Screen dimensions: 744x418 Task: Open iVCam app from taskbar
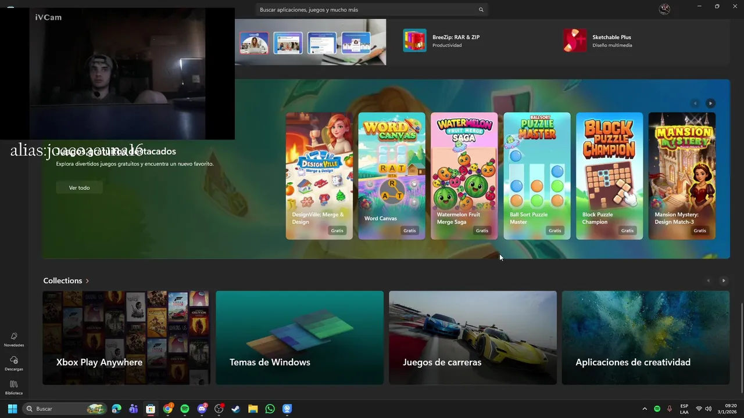287,409
